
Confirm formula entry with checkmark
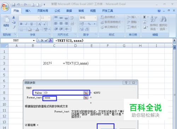tap(46, 41)
